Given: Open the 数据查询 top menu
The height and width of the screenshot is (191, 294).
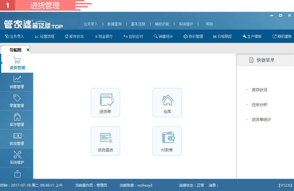Looking at the screenshot, I should 115,24.
